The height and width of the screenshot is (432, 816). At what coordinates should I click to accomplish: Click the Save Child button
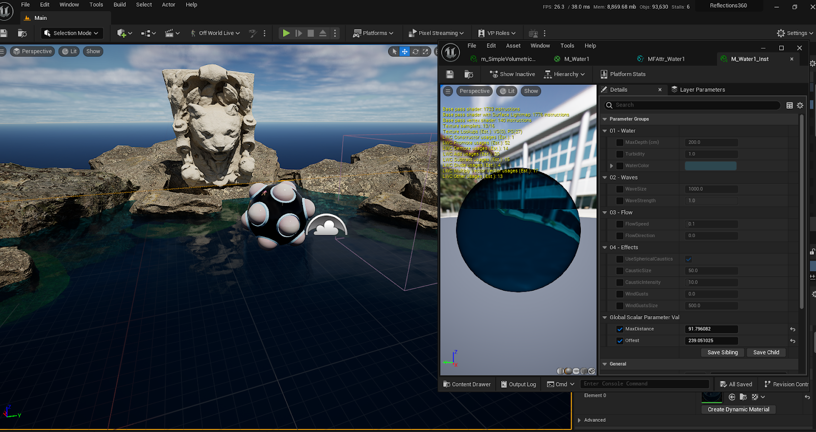[766, 352]
